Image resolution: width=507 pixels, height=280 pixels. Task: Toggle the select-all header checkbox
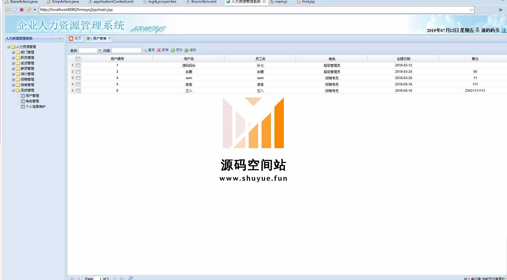click(x=78, y=59)
